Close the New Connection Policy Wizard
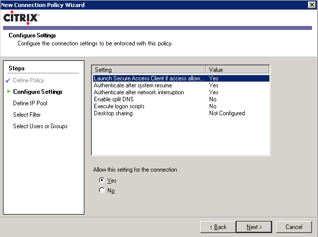This screenshot has width=318, height=237. pyautogui.click(x=312, y=4)
